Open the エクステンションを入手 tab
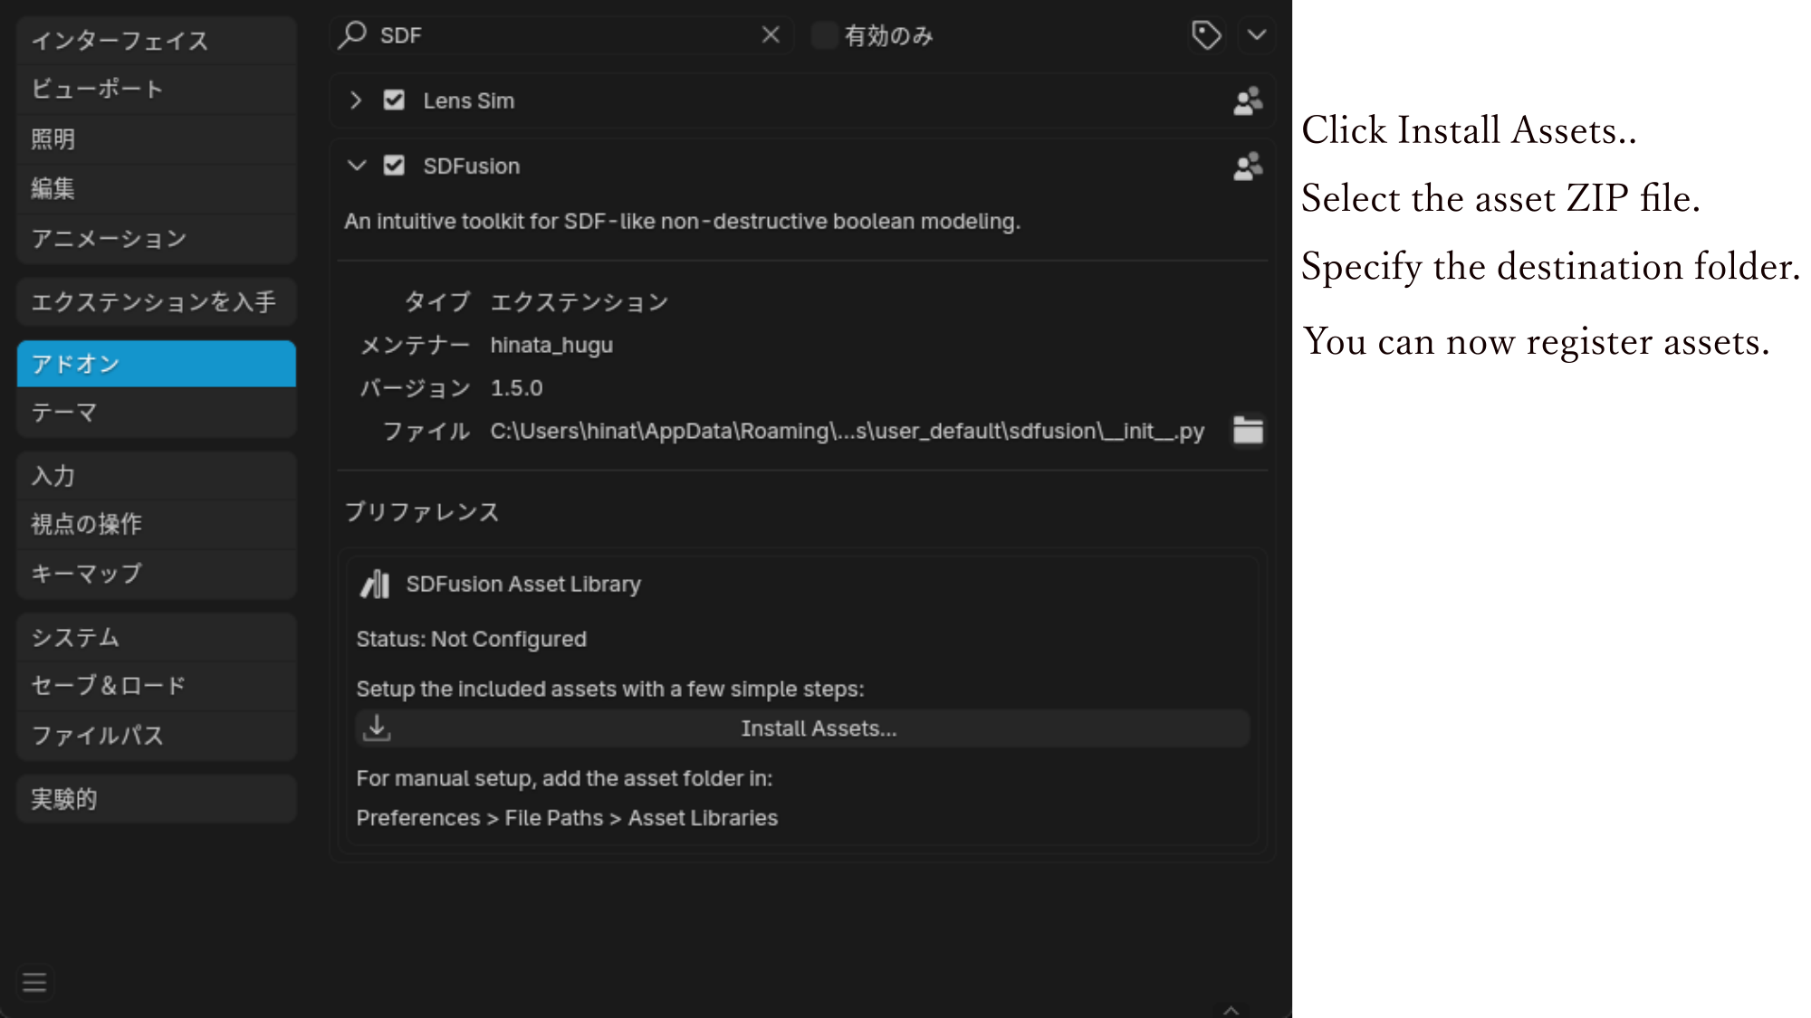Viewport: 1811px width, 1018px height. tap(157, 301)
